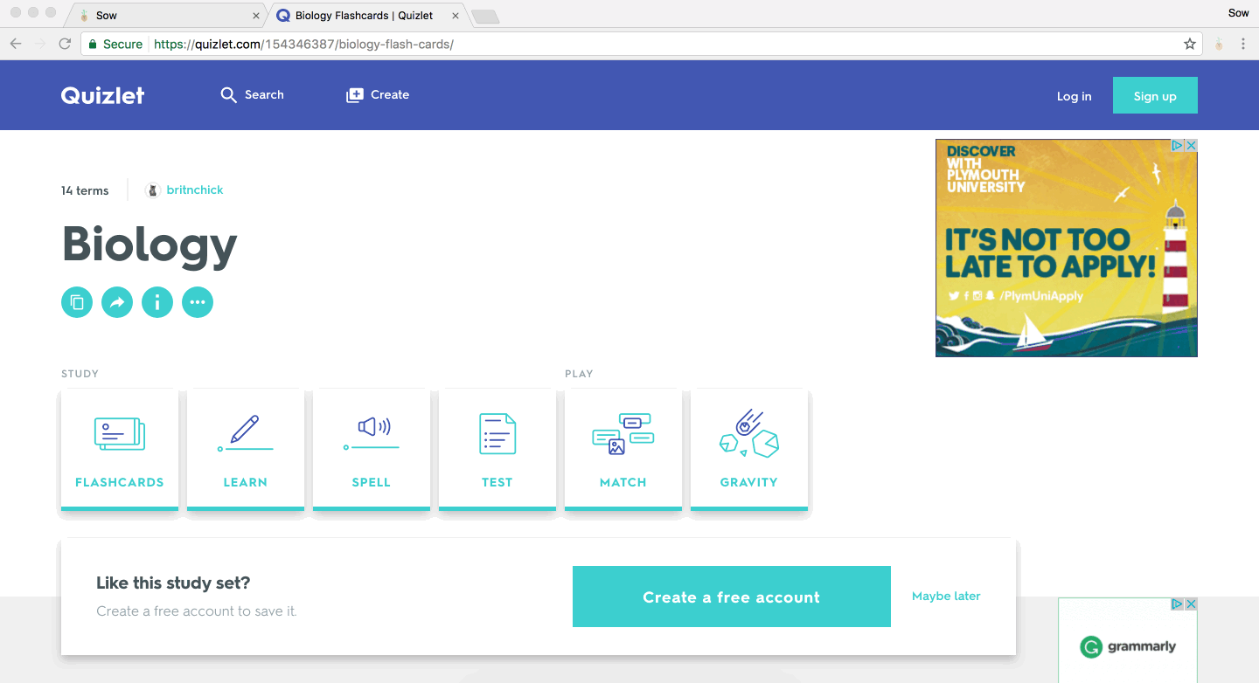Click Create a free account button
Viewport: 1259px width, 683px height.
coord(732,597)
